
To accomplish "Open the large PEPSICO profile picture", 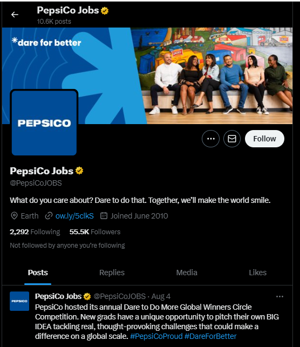I will pyautogui.click(x=44, y=123).
